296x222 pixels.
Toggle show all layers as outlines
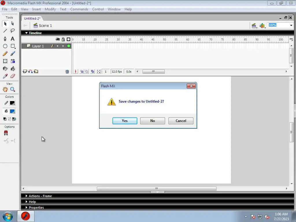click(x=69, y=39)
